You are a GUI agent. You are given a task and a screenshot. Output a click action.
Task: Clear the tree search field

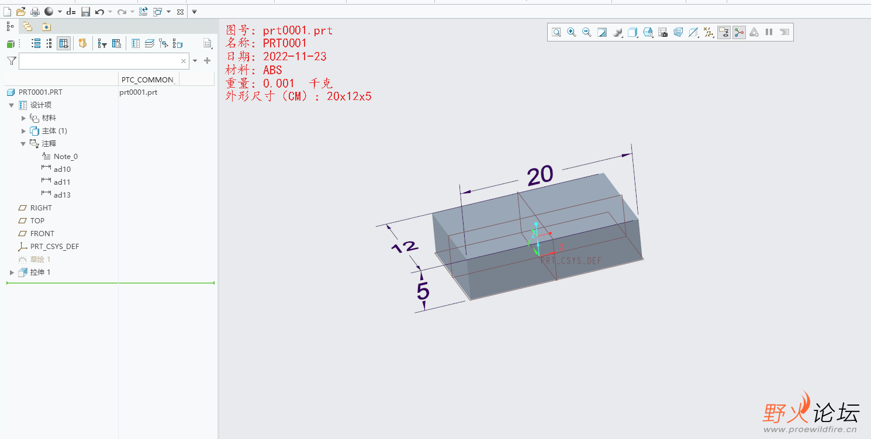tap(184, 61)
